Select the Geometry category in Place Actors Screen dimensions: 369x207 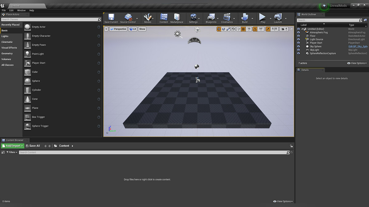click(7, 54)
